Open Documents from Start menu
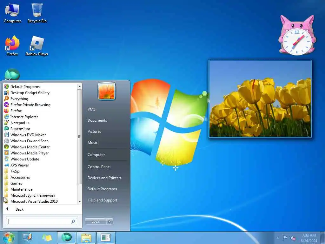325x244 pixels. pos(97,120)
